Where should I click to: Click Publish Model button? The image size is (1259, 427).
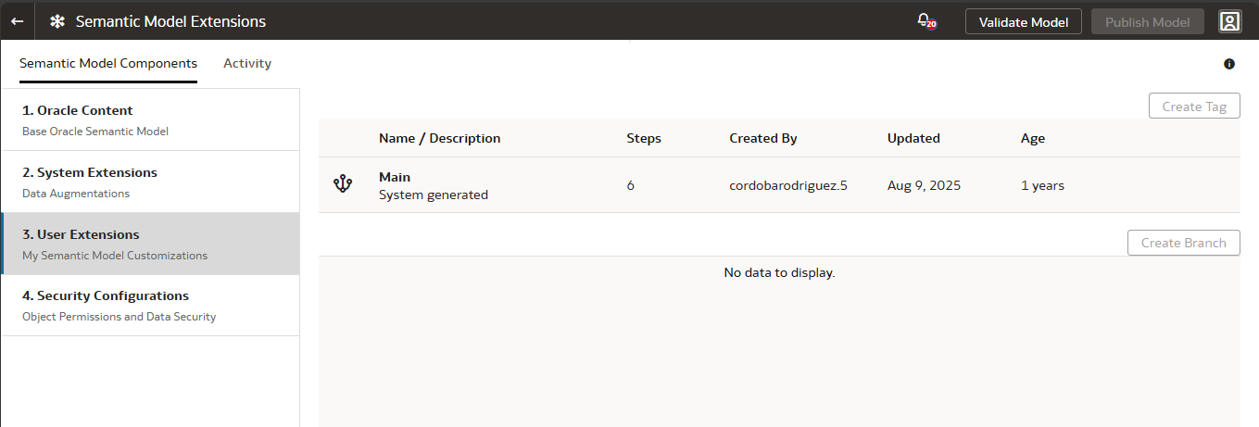tap(1148, 22)
